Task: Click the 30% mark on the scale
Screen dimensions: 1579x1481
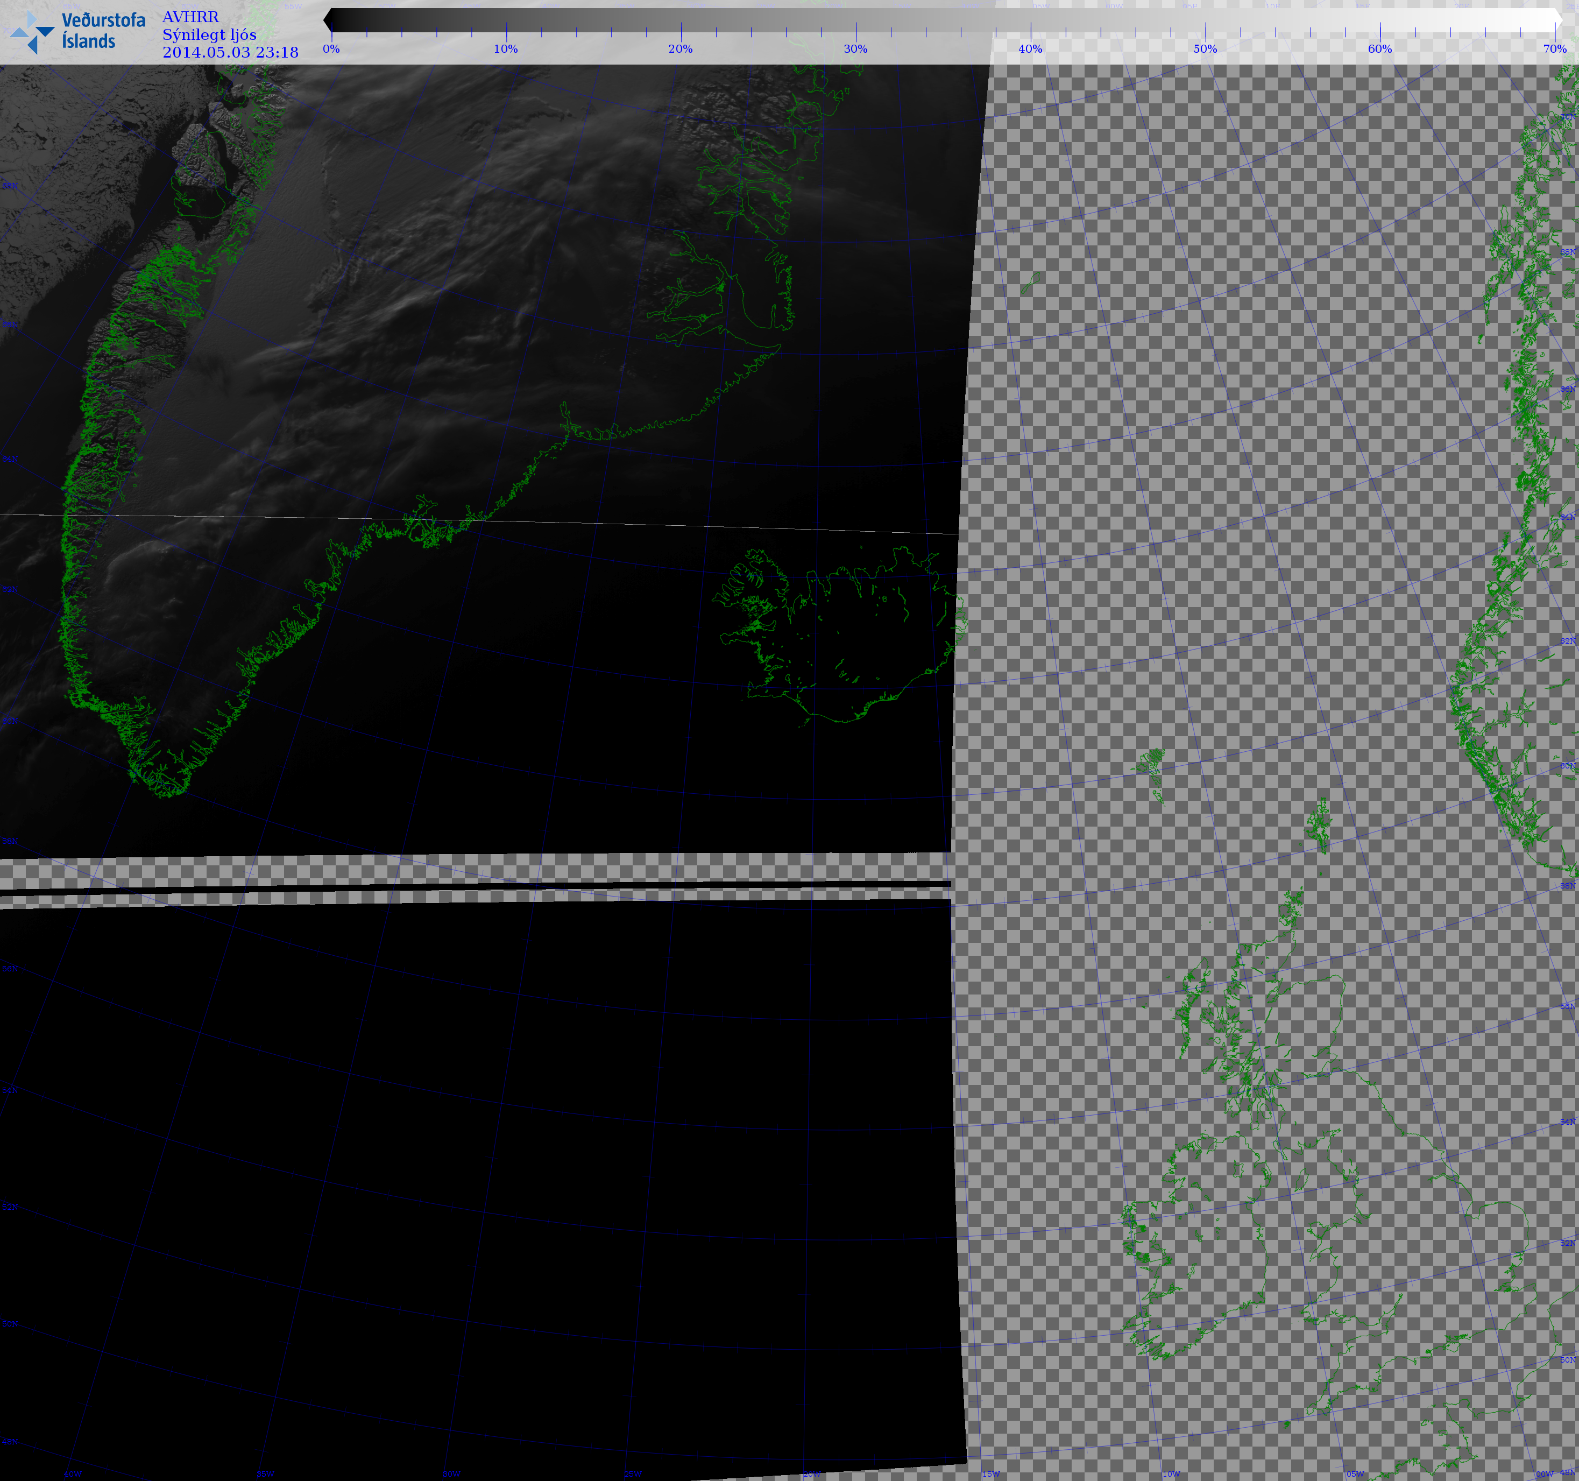Action: click(855, 48)
